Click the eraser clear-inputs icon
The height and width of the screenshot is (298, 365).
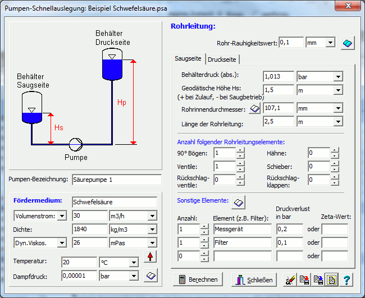point(290,279)
